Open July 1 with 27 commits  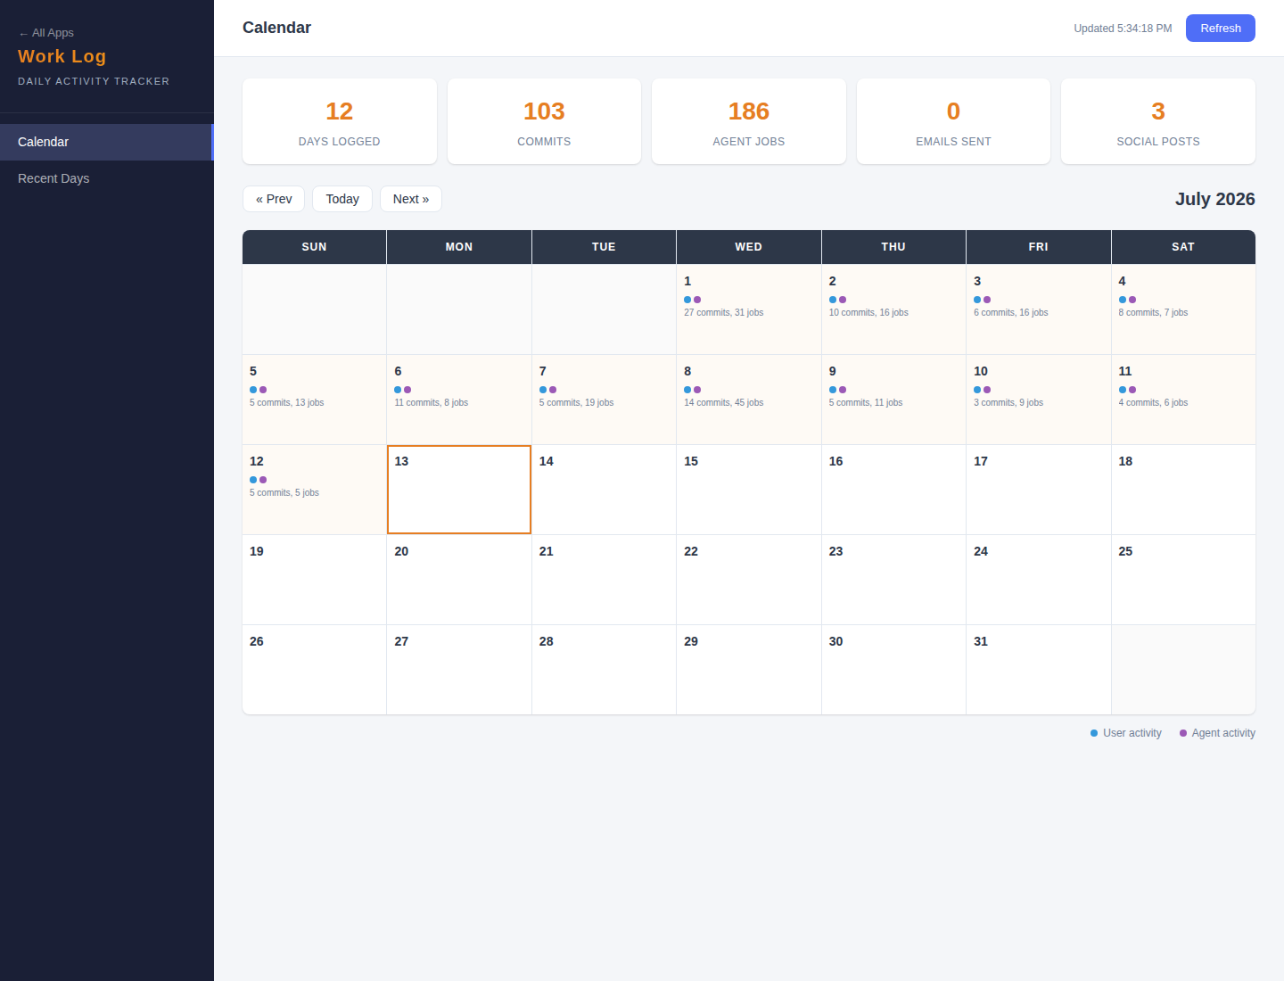(x=748, y=309)
